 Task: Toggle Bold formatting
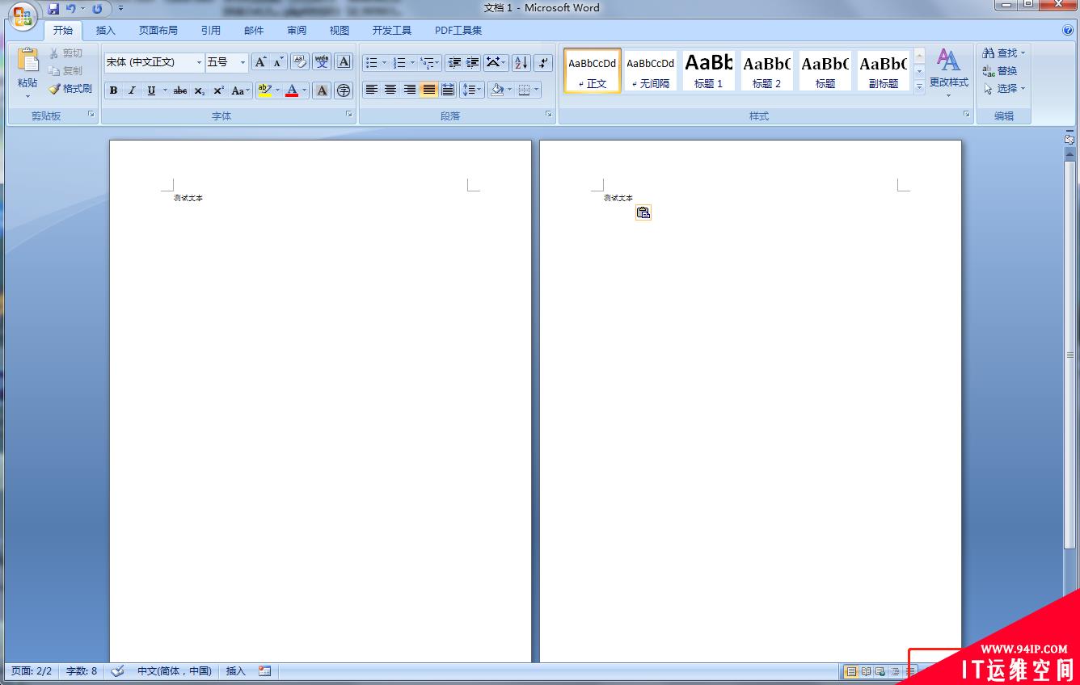[113, 90]
